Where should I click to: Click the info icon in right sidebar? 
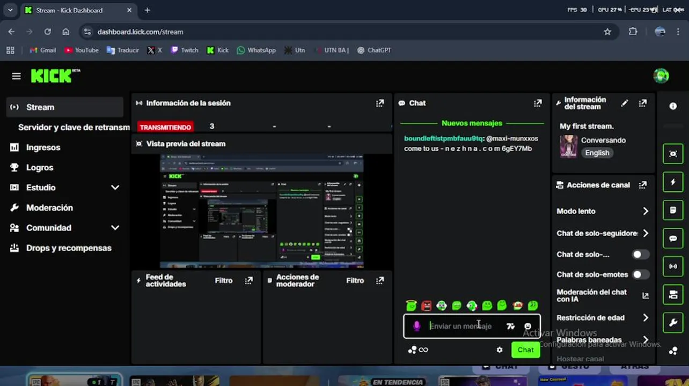click(x=673, y=106)
